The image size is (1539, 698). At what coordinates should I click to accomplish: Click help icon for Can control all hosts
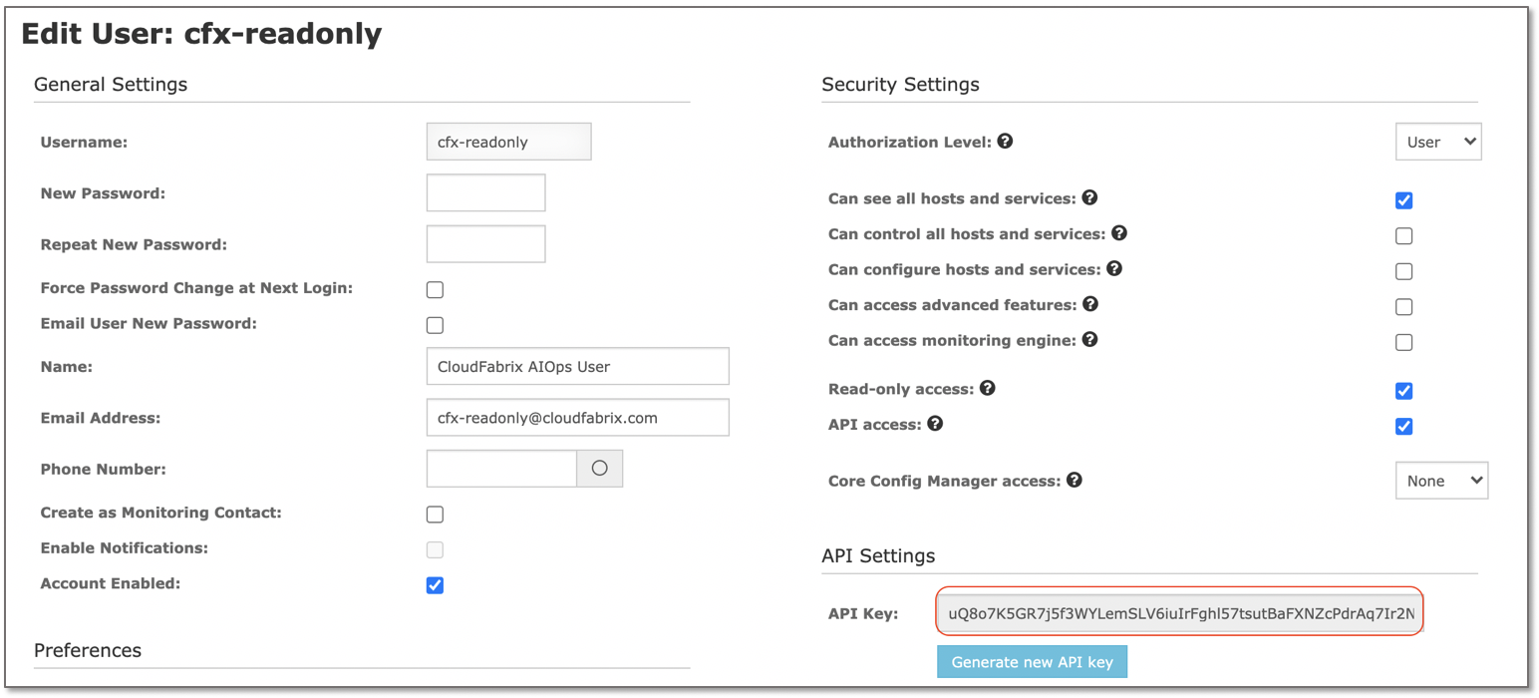(1119, 233)
